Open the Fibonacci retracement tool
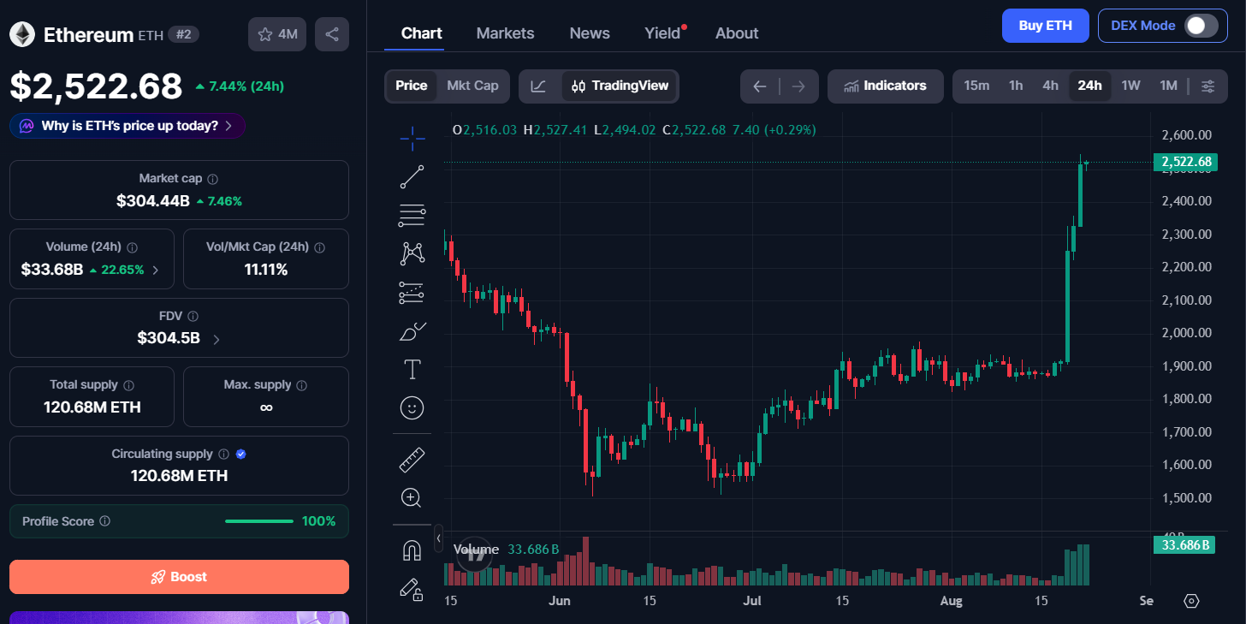 412,215
